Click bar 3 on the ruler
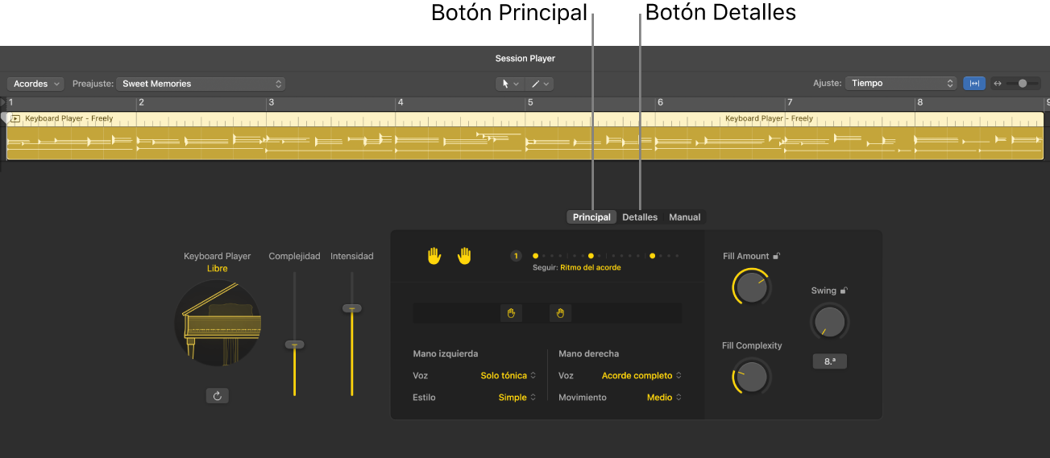This screenshot has height=458, width=1050. 271,103
